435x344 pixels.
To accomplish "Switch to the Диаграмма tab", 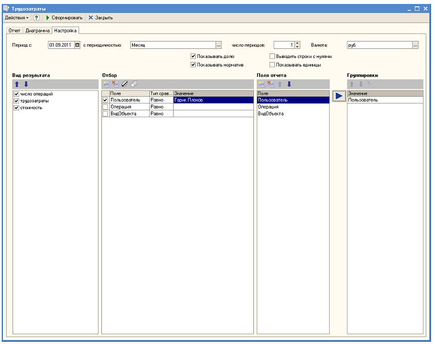I will (38, 31).
